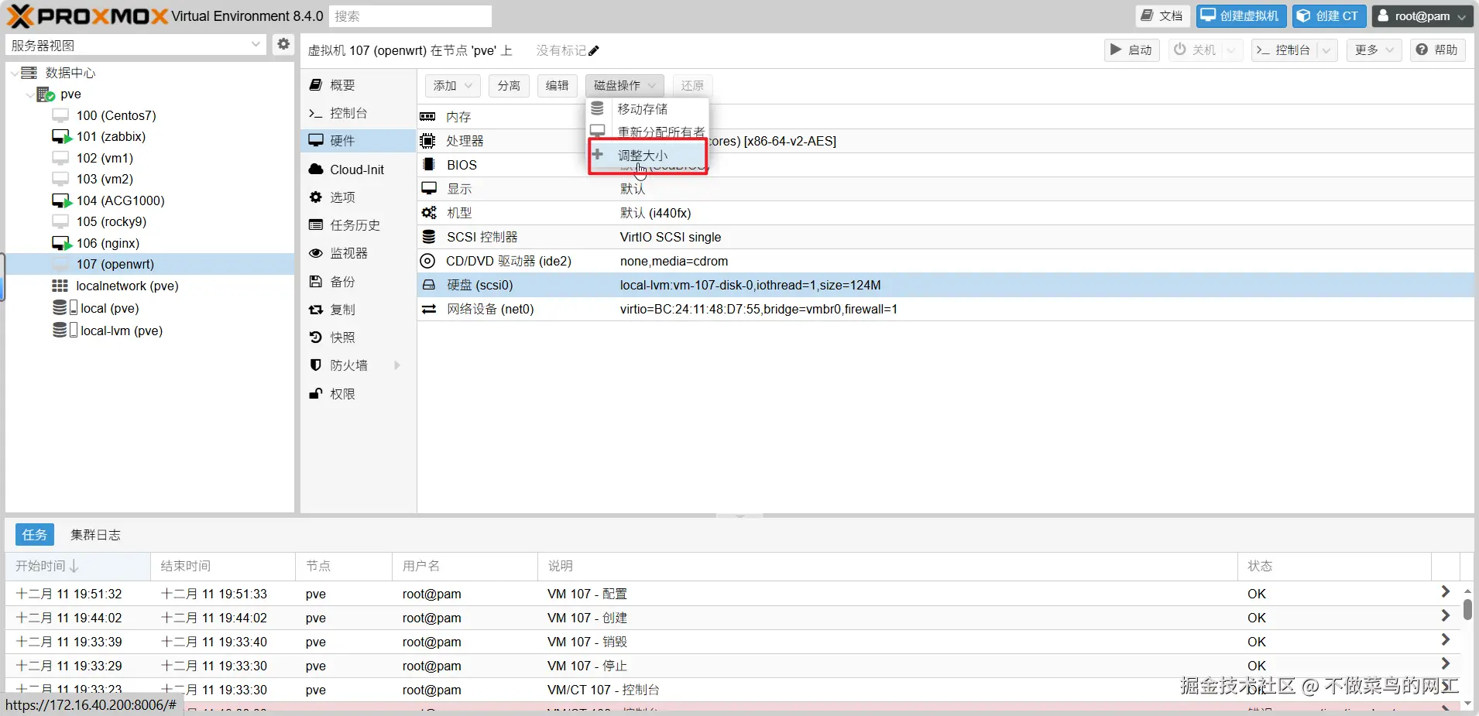
Task: Click the task log vertical scrollbar
Action: [x=1467, y=609]
